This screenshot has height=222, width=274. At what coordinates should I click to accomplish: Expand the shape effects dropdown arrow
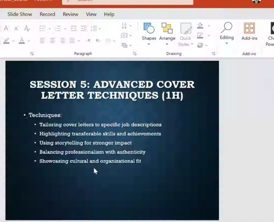tap(207, 45)
